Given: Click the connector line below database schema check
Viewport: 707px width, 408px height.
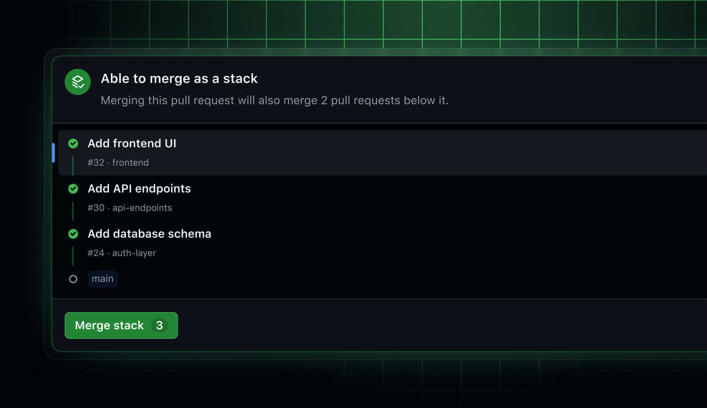Looking at the screenshot, I should 73,256.
